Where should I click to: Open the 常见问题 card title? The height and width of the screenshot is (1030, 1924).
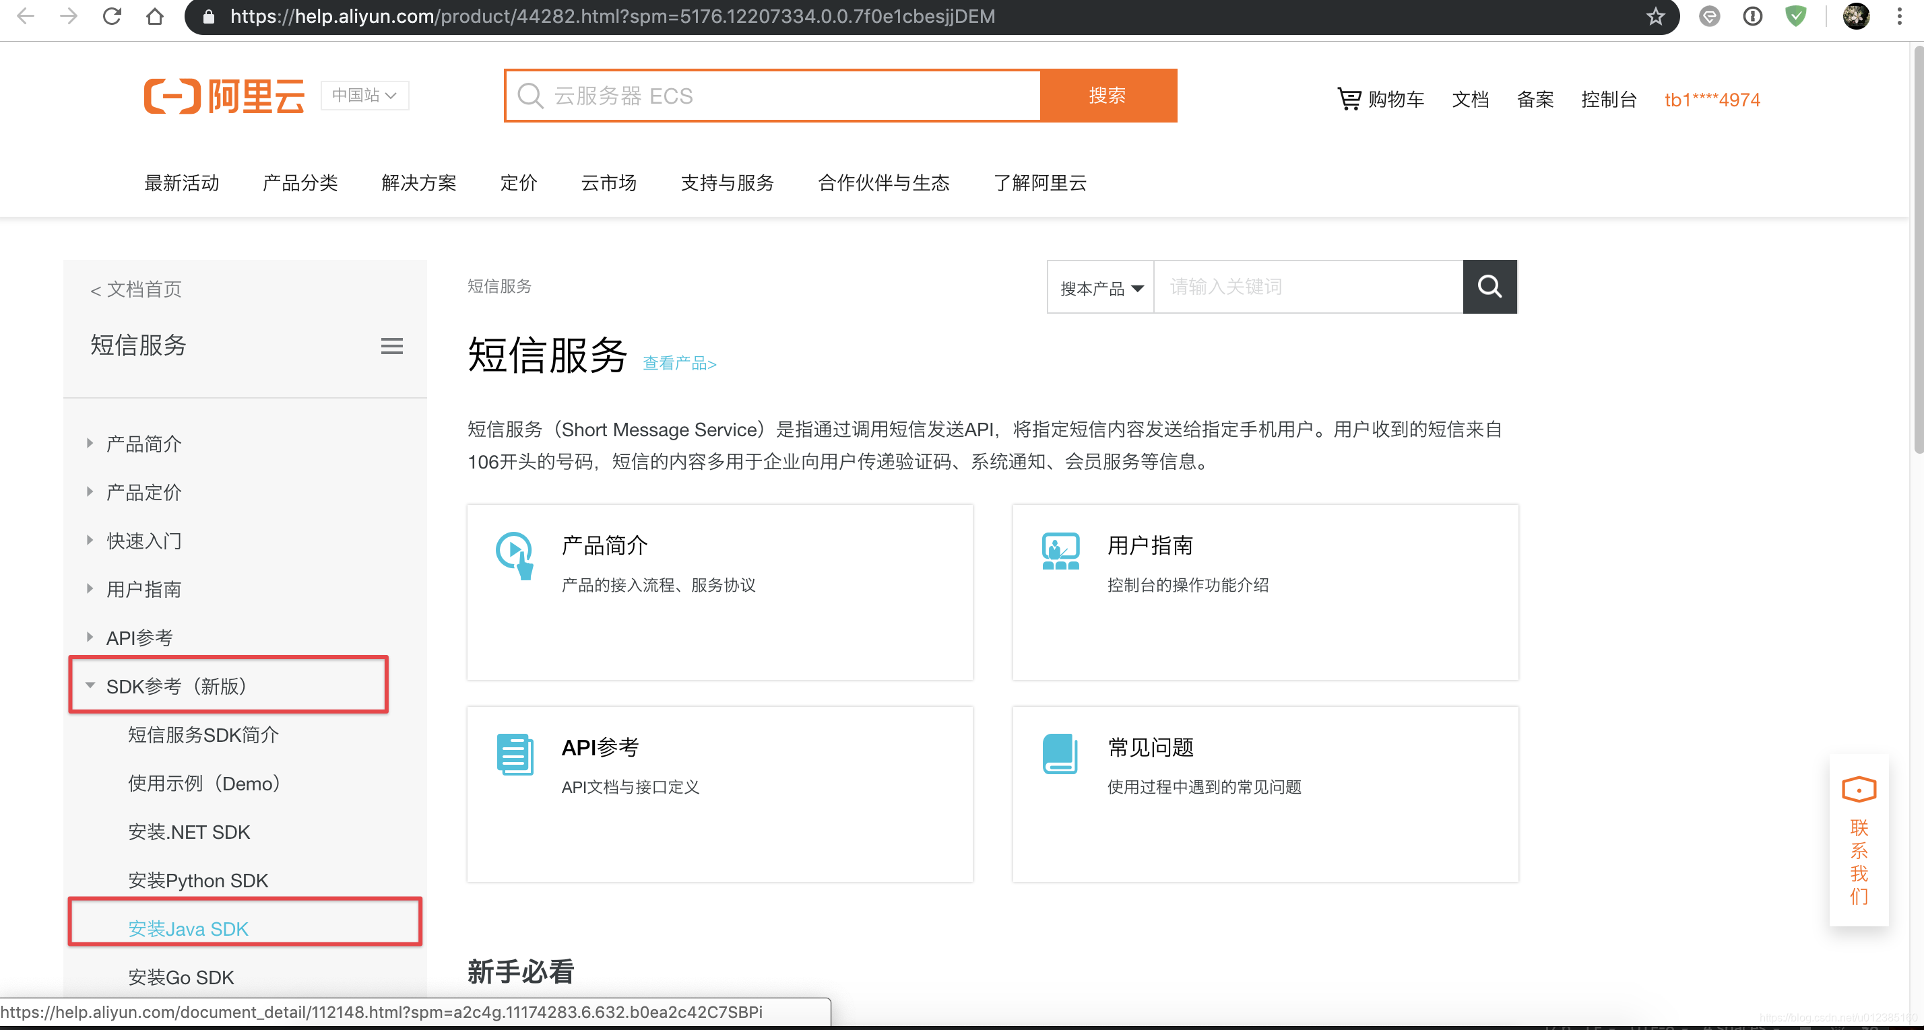[1150, 747]
